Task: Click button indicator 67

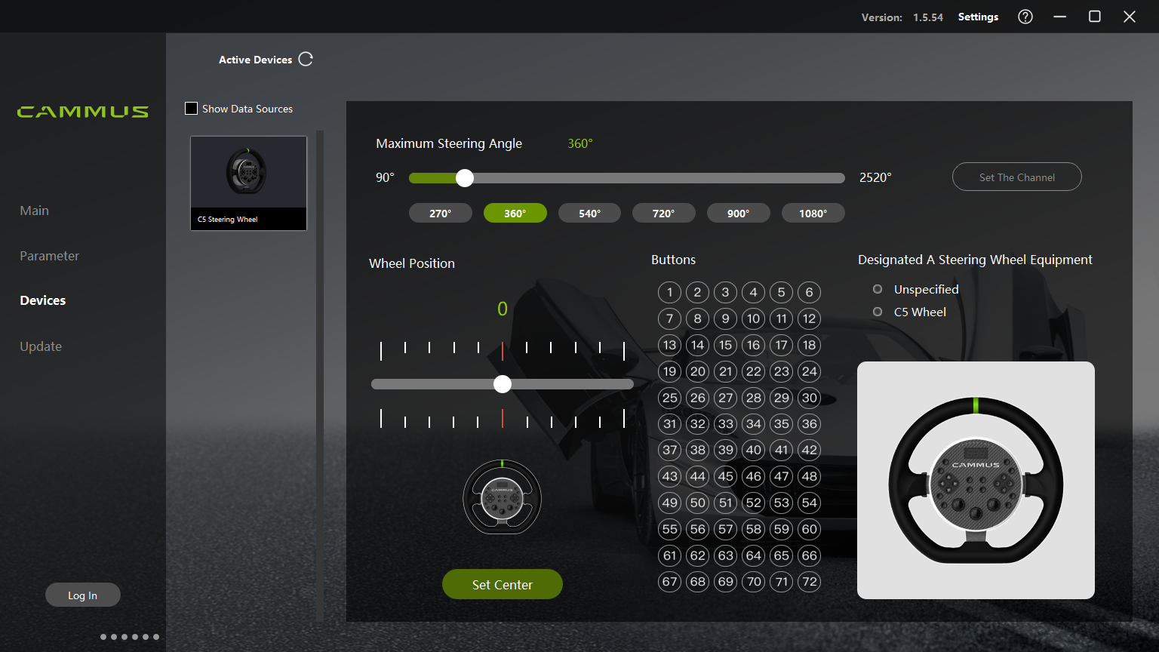Action: 669,582
